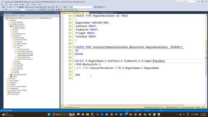Click the Refresh icon in Object Explorer

click(21, 16)
